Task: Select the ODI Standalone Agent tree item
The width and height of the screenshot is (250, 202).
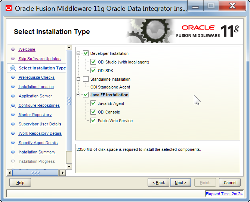Action: tap(110, 87)
